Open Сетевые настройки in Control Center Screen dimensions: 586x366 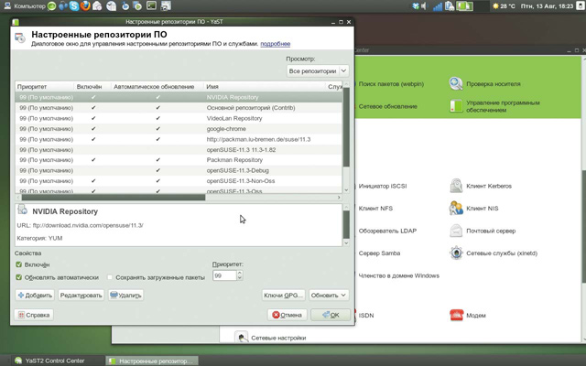[270, 338]
